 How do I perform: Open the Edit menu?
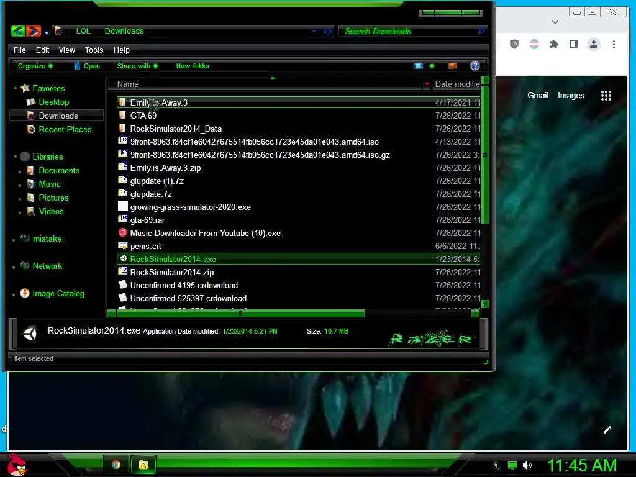(x=42, y=50)
